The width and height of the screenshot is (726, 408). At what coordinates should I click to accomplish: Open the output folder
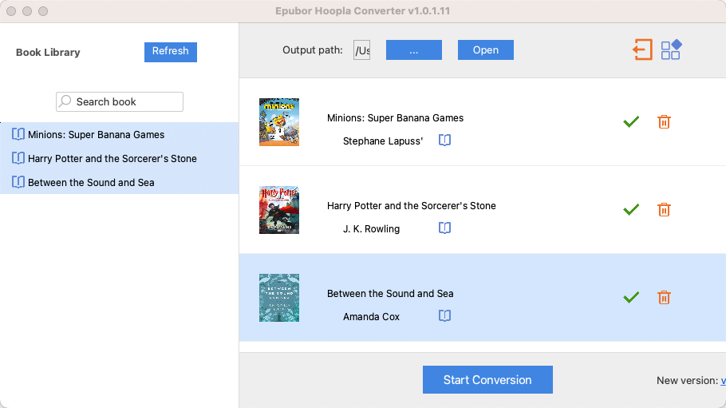tap(486, 50)
